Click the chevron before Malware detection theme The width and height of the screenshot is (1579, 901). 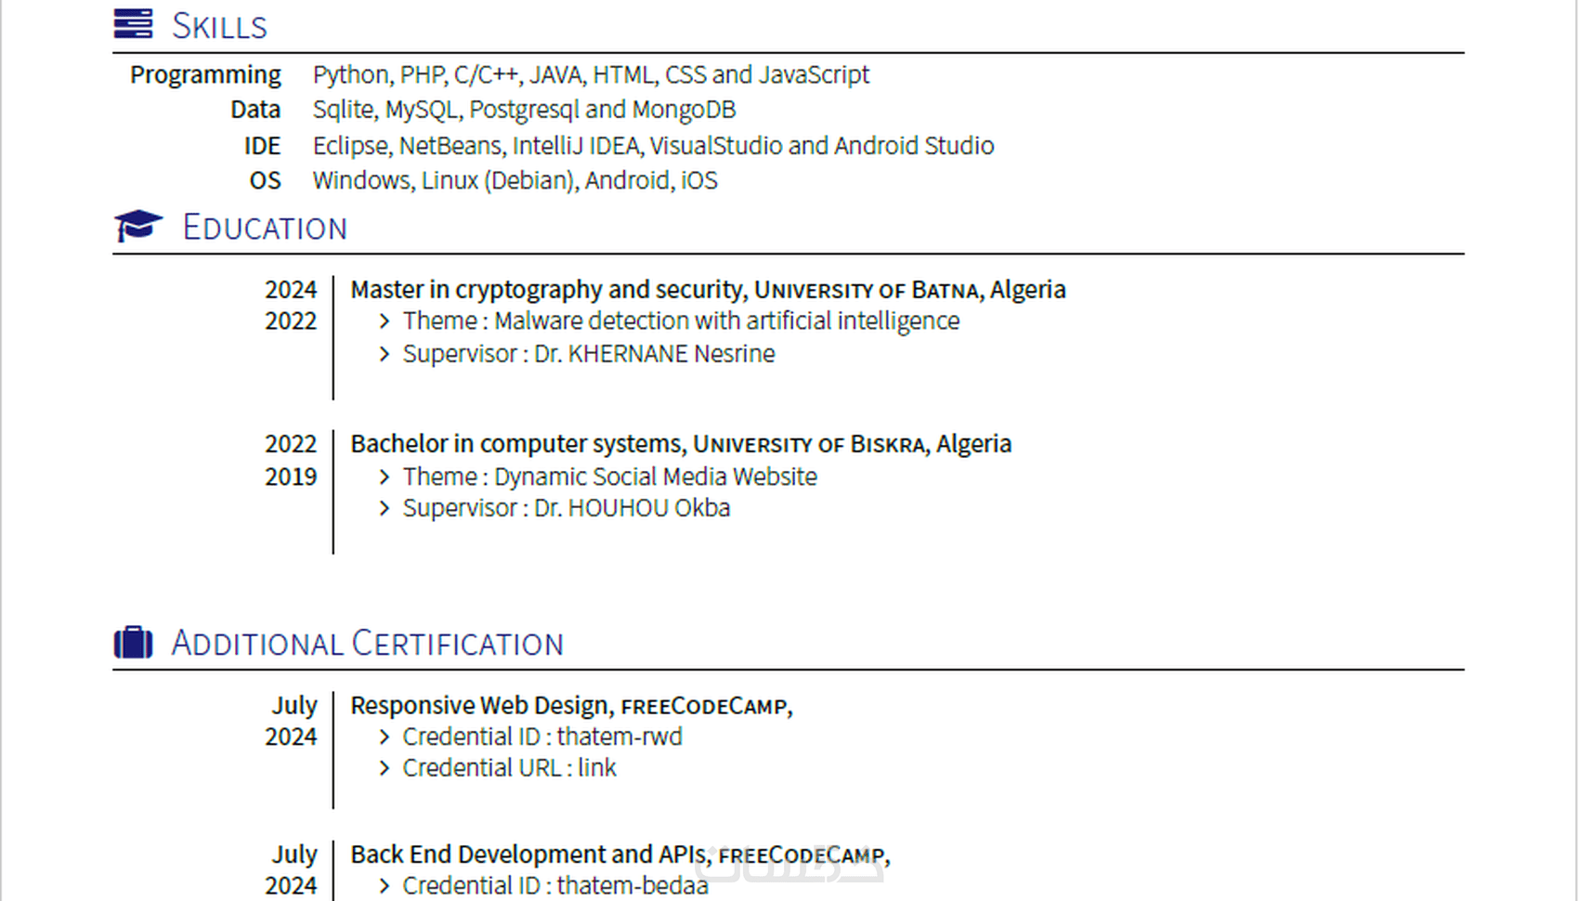coord(385,321)
